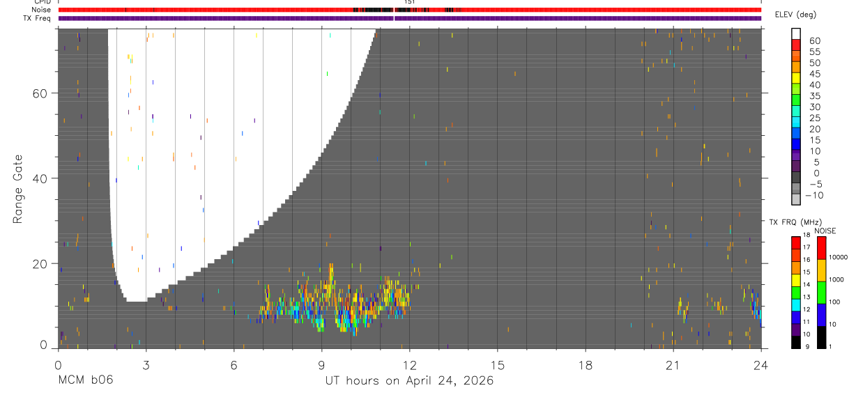
Task: Click the 'TX Freq' row label at top left
Action: coord(38,18)
